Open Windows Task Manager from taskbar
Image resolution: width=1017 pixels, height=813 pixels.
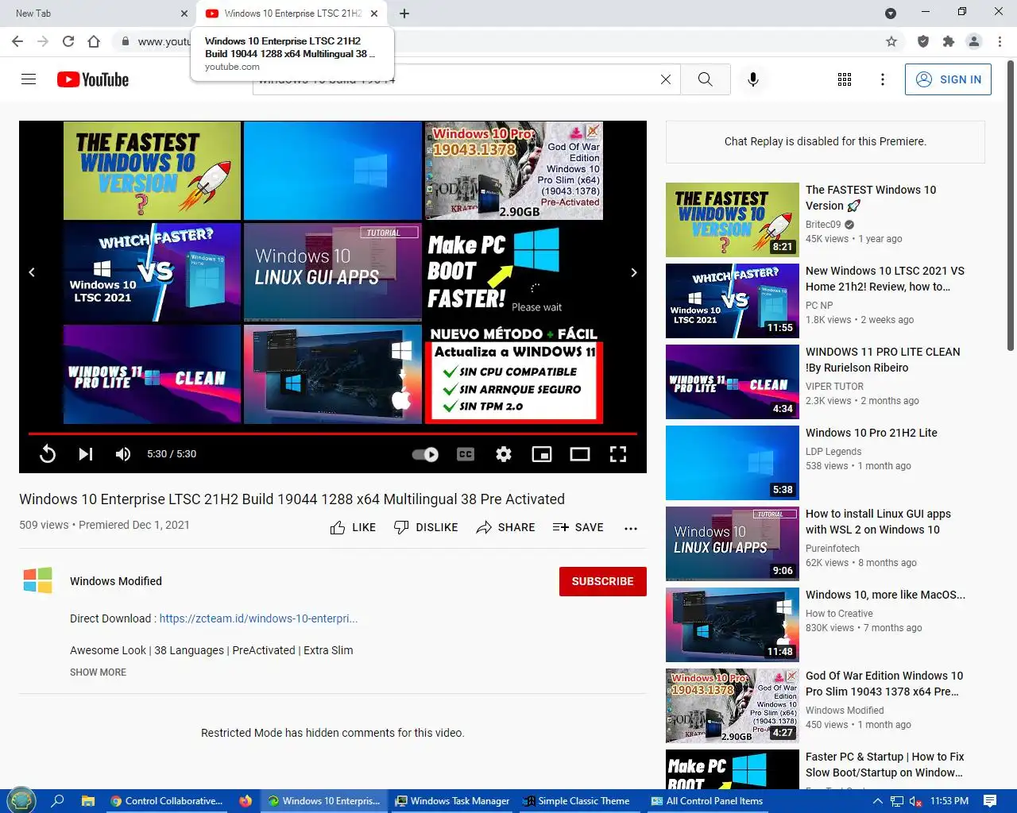coord(453,801)
